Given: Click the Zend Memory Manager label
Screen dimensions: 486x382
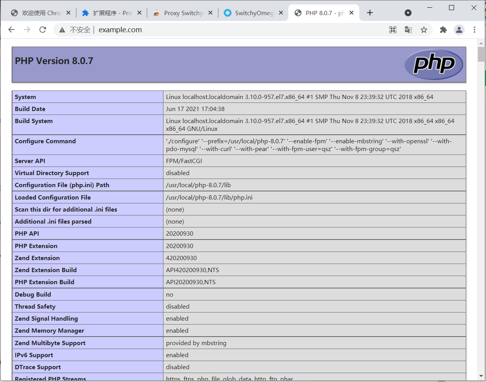Looking at the screenshot, I should 49,331.
